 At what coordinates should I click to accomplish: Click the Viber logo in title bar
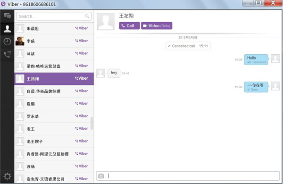[3, 4]
